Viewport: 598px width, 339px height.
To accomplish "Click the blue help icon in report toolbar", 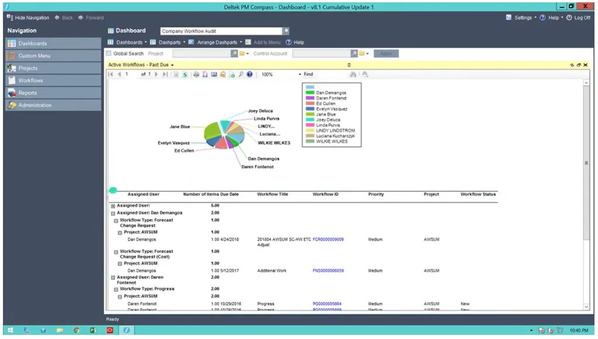I will click(250, 74).
